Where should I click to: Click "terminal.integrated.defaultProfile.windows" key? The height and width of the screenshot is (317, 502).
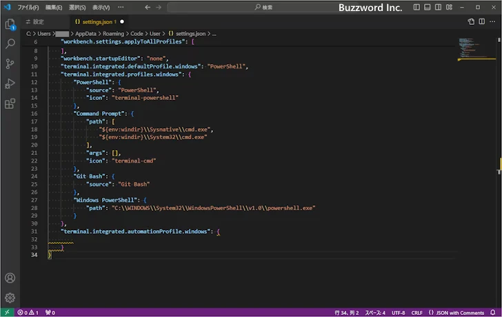pos(131,67)
